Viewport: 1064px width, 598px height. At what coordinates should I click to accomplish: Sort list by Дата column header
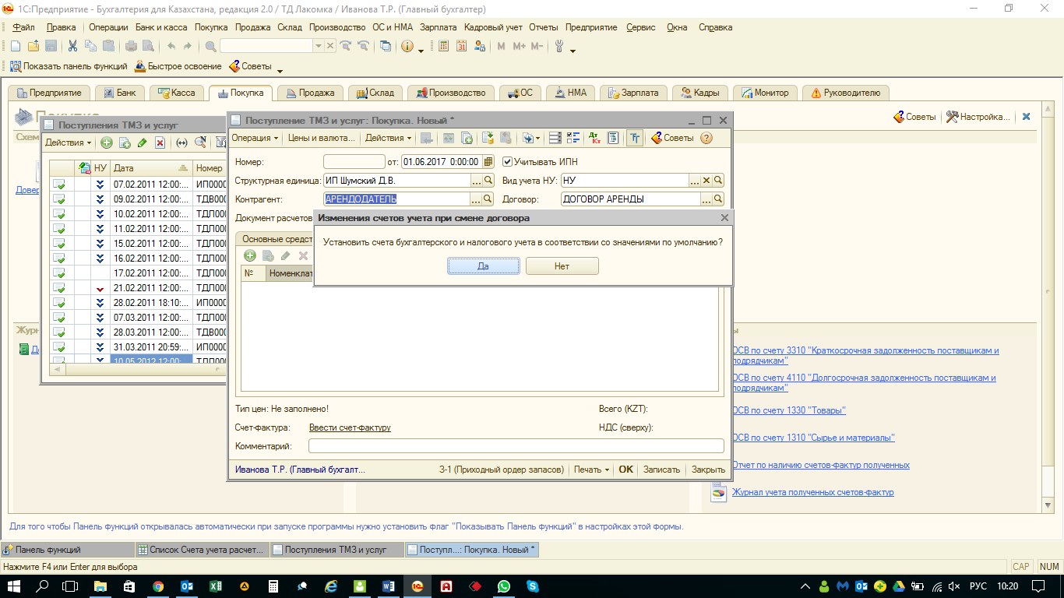[151, 167]
